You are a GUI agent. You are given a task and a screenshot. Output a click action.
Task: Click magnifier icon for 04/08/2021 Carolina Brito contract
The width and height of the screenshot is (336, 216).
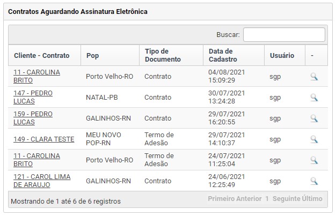[314, 77]
